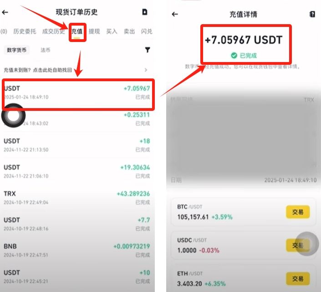Select the 数字货币 filter chip
The image size is (321, 292).
pyautogui.click(x=16, y=50)
